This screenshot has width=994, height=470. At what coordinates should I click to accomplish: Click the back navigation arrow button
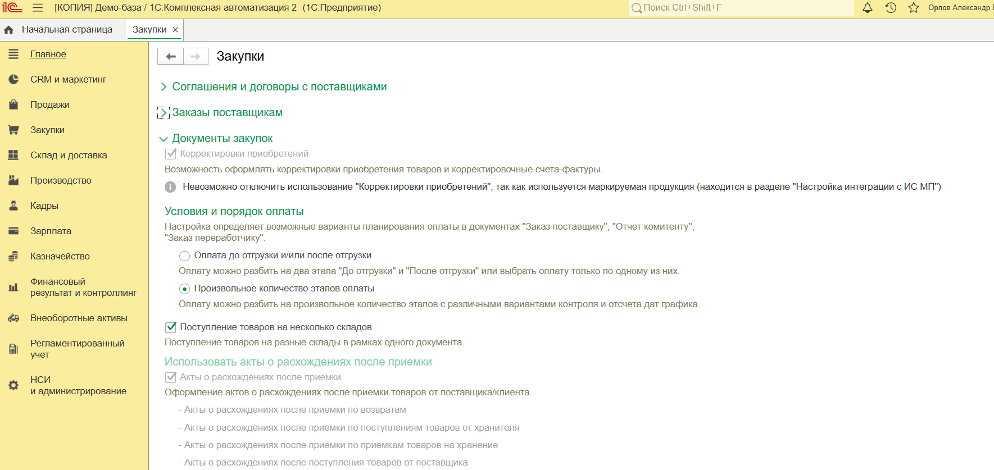[x=171, y=56]
